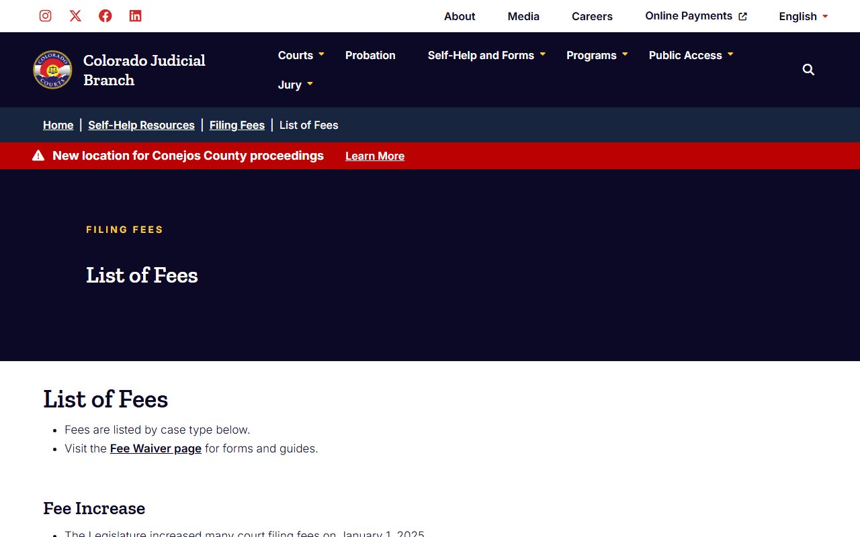Open the English language selector
Viewport: 860px width, 537px height.
tap(803, 16)
